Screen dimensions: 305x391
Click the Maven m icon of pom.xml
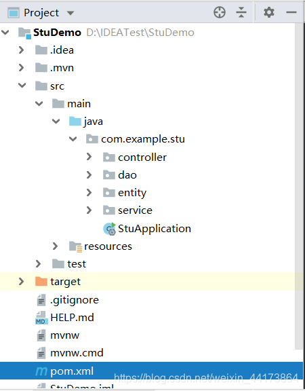pyautogui.click(x=41, y=371)
